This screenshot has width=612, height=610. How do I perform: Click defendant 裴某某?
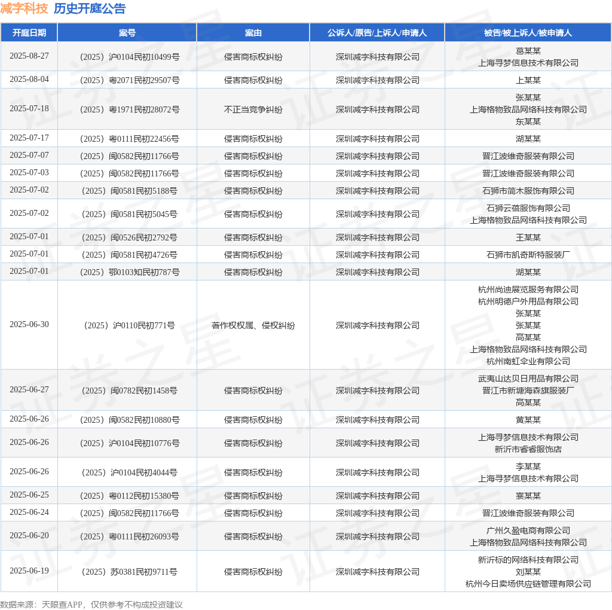pos(528,496)
